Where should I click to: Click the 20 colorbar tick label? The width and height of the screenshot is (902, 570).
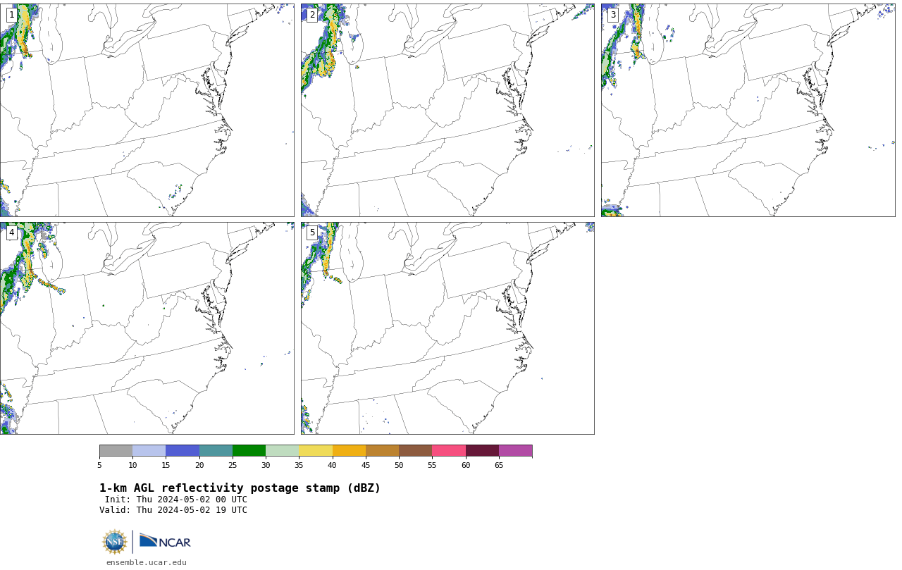pos(199,465)
